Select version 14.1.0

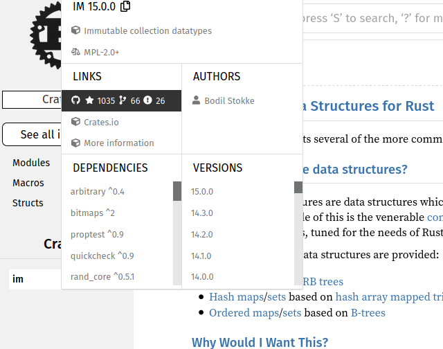201,256
